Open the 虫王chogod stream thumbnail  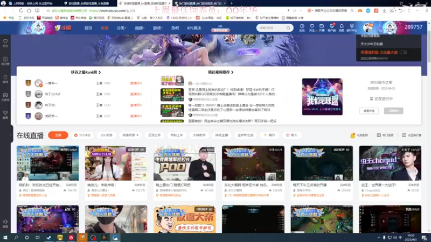point(390,163)
